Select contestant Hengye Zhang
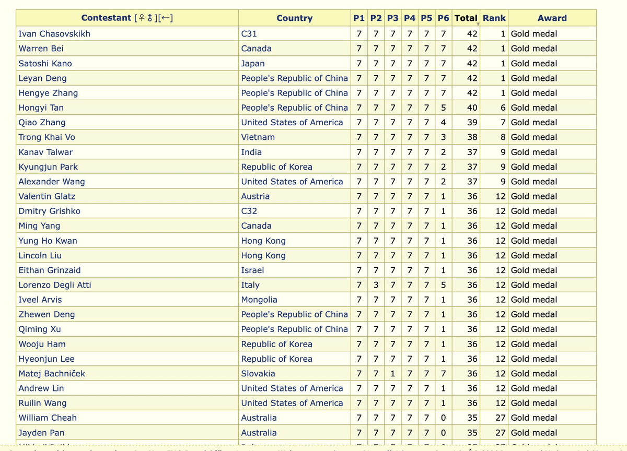This screenshot has width=627, height=451. [48, 93]
